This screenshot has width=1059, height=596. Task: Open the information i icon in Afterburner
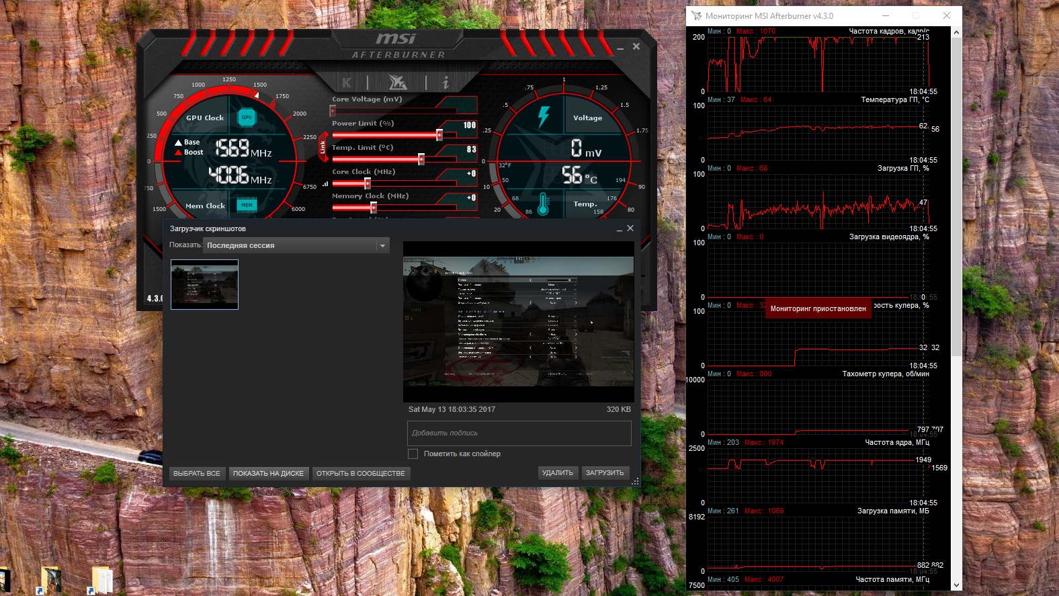[446, 82]
